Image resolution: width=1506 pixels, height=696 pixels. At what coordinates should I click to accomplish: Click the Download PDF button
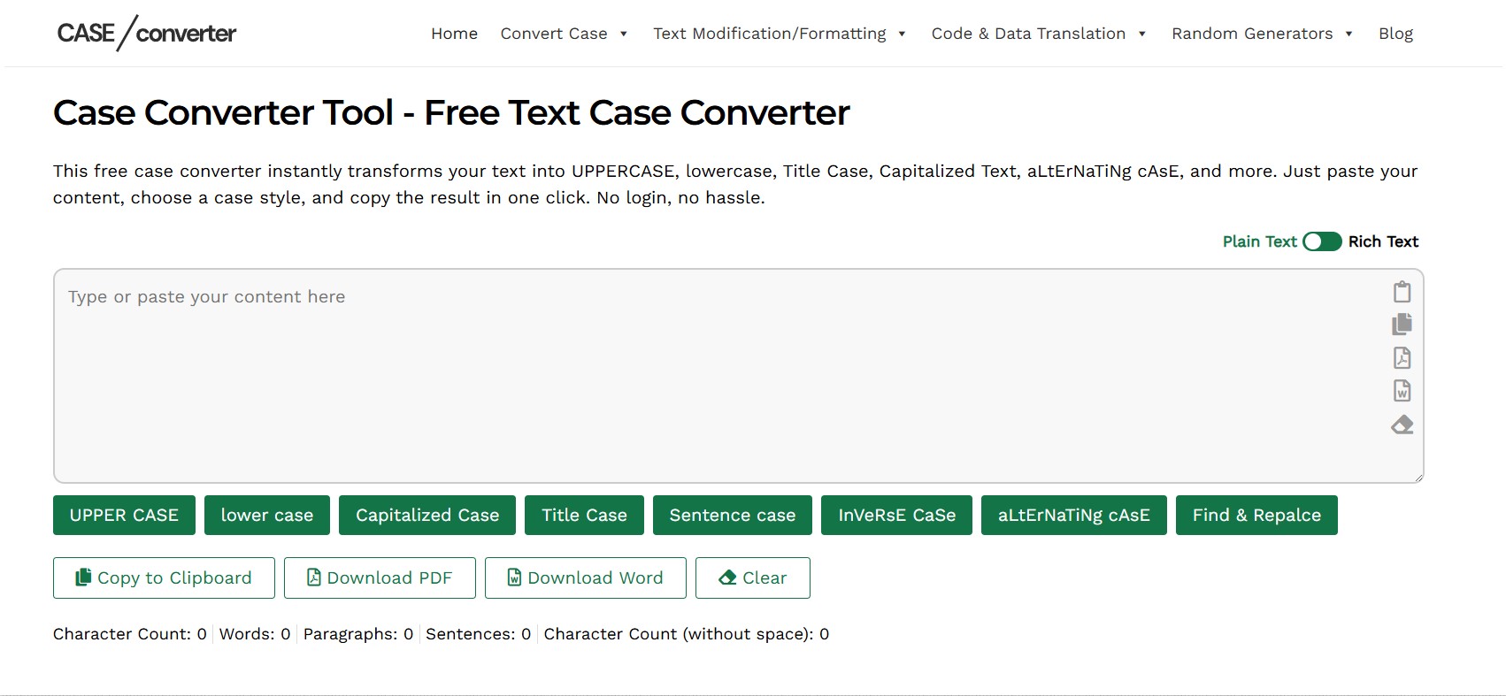(380, 578)
